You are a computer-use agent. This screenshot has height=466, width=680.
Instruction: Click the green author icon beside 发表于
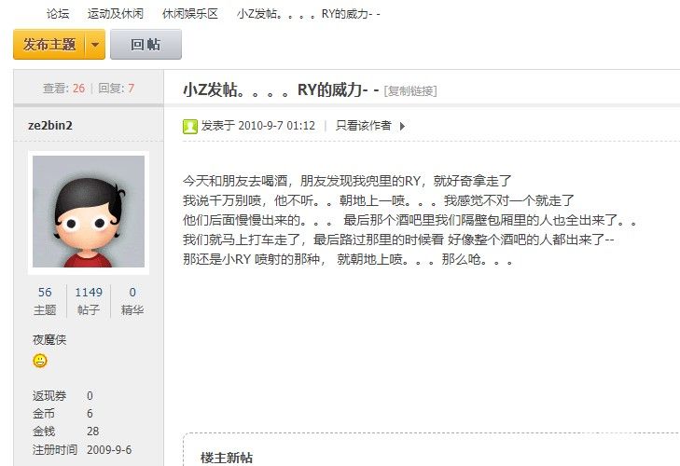tap(190, 127)
